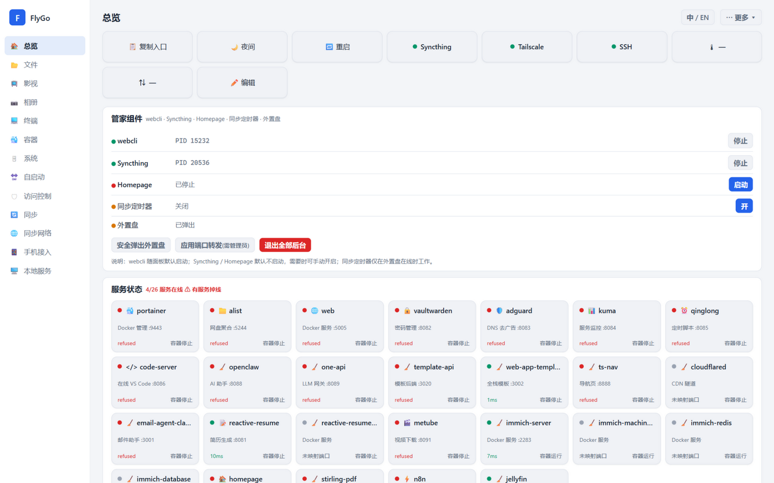Click 安全弹出外置盘 button
Screen dimensions: 774x483
(x=141, y=245)
